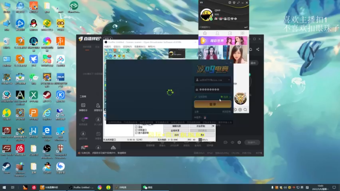Image resolution: width=340 pixels, height=191 pixels.
Task: Click the YY signature input field
Action: coord(221,27)
